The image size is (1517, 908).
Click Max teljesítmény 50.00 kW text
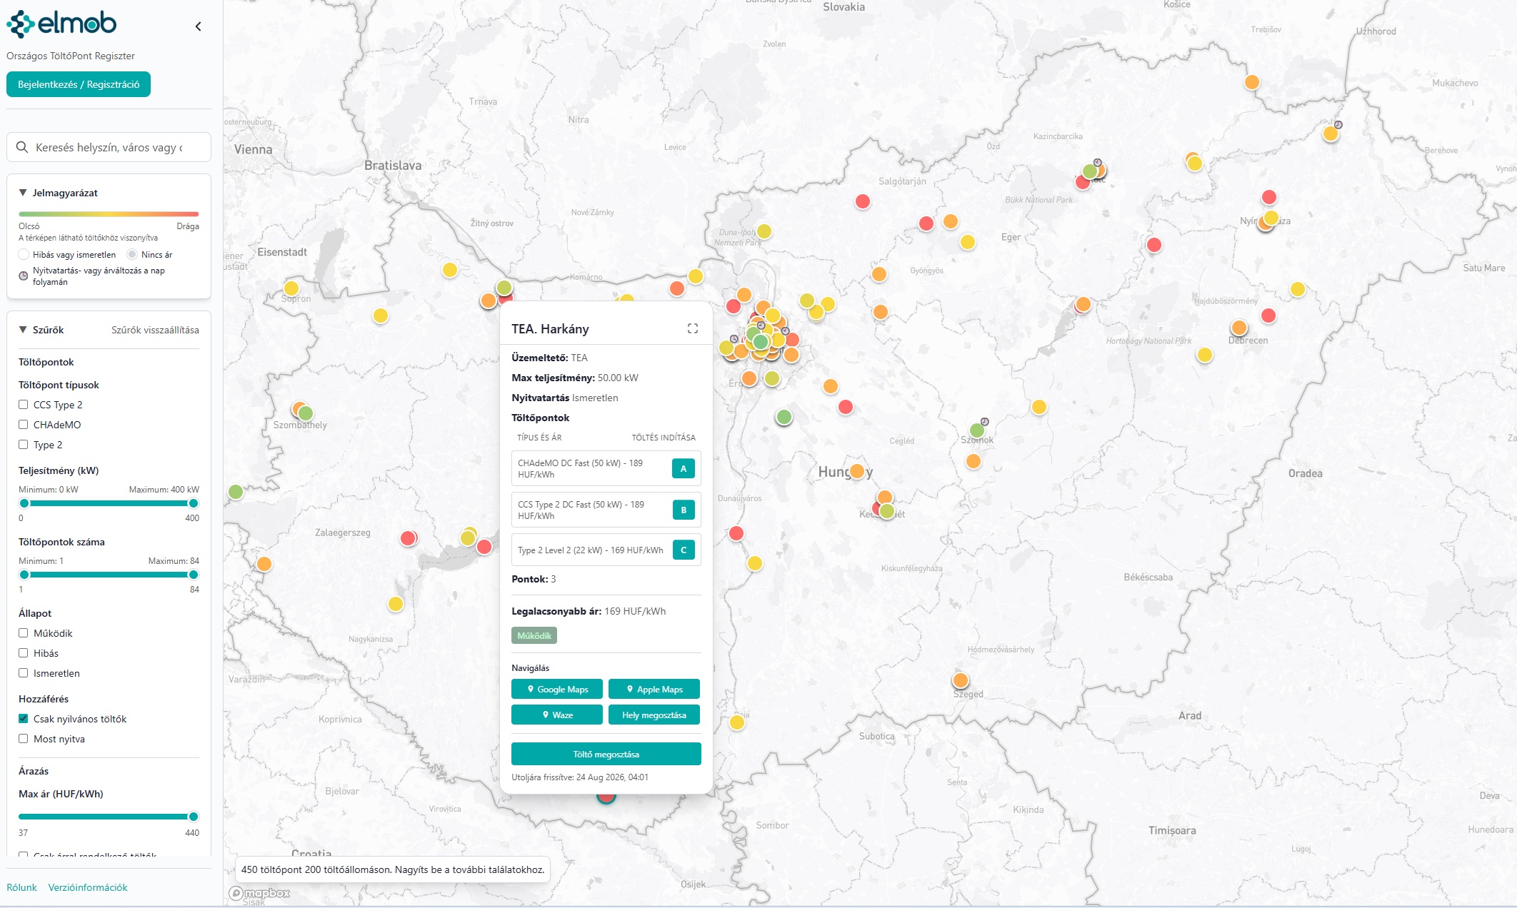point(575,378)
